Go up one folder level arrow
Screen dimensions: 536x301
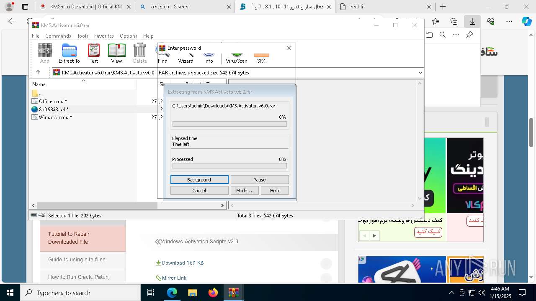(x=38, y=72)
